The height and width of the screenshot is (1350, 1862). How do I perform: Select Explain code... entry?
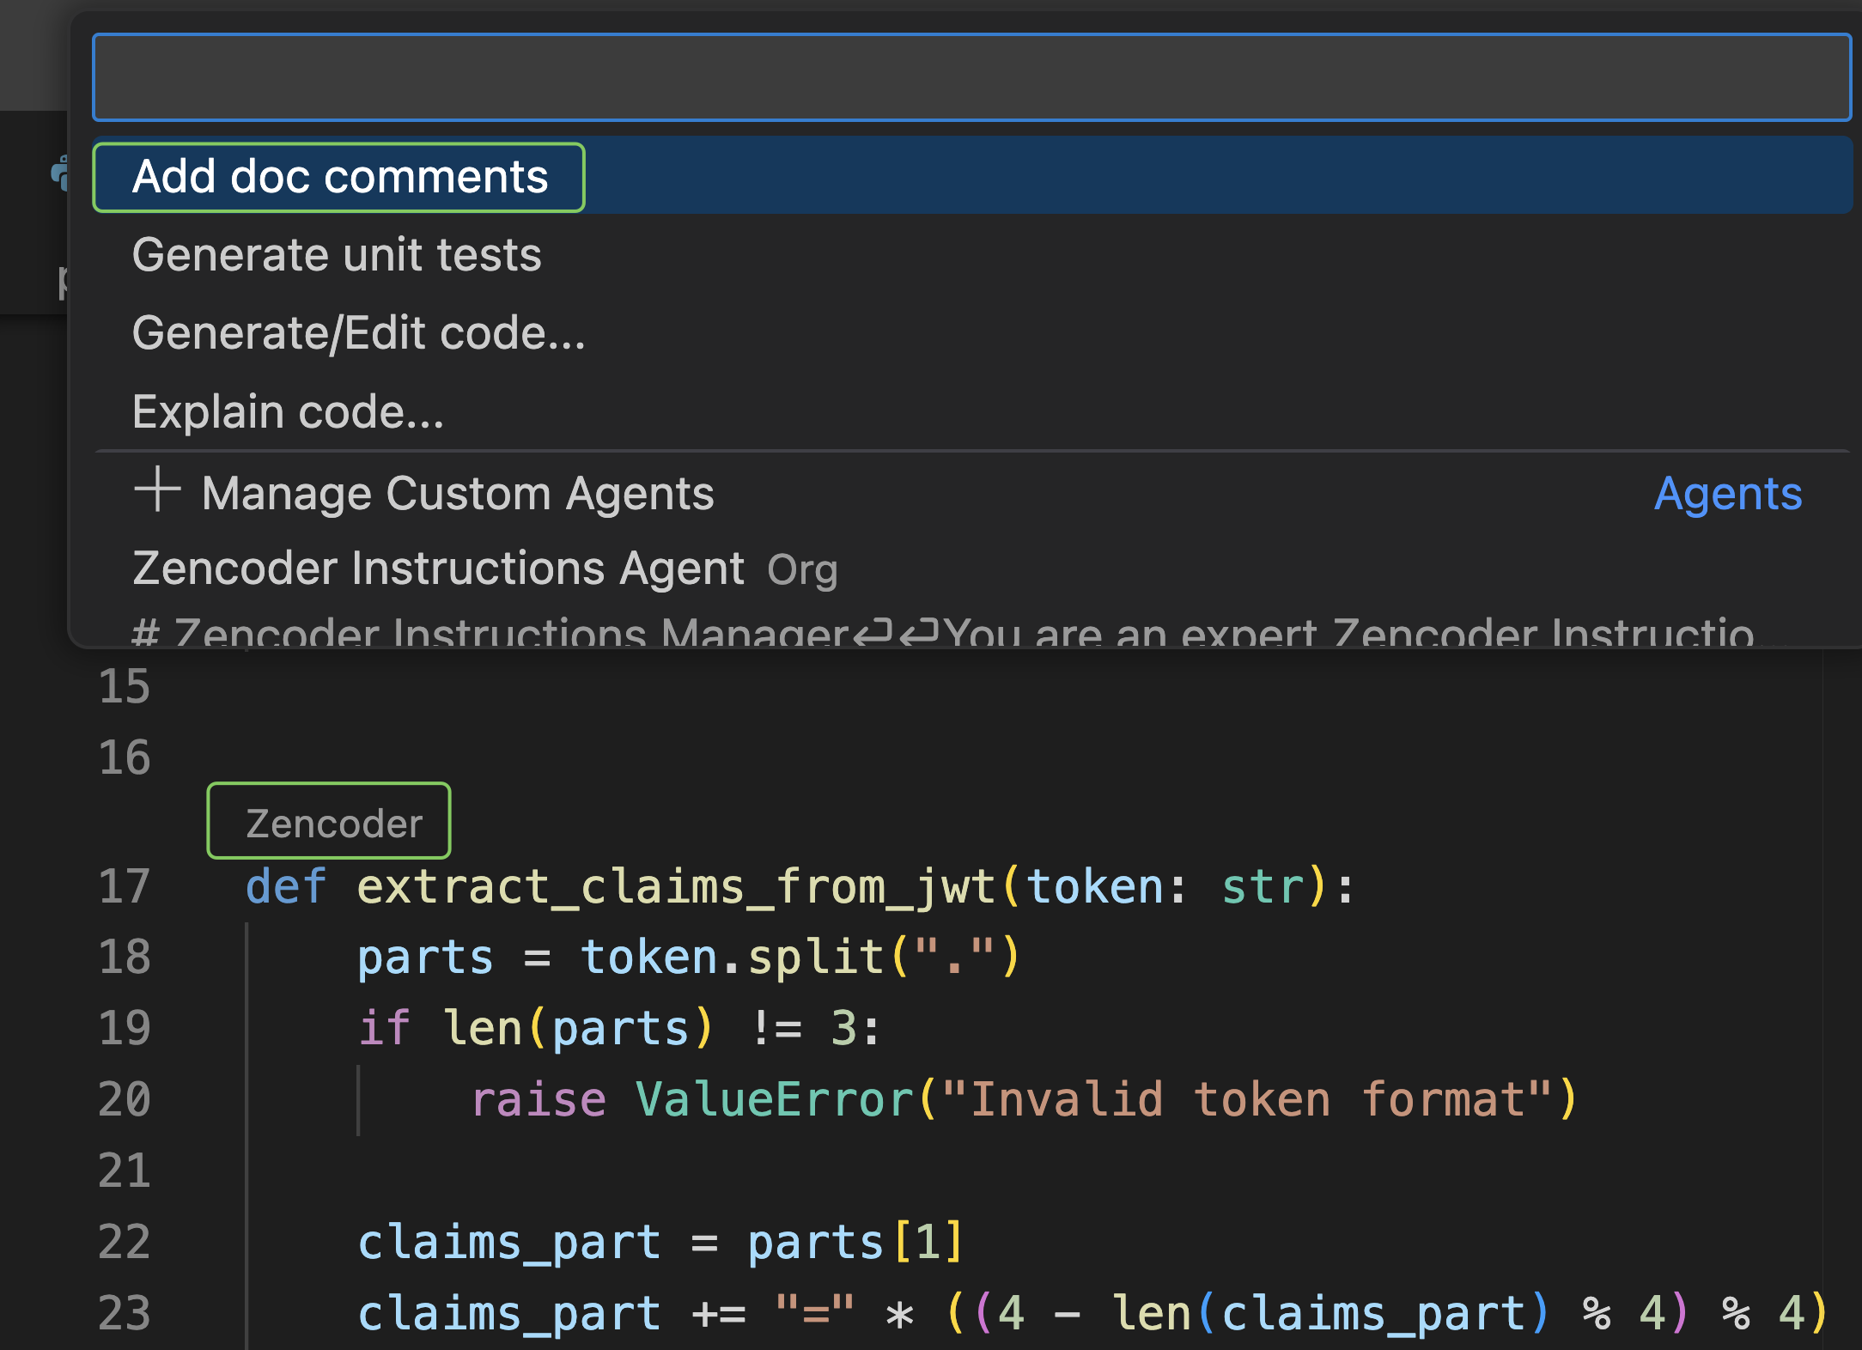971,411
